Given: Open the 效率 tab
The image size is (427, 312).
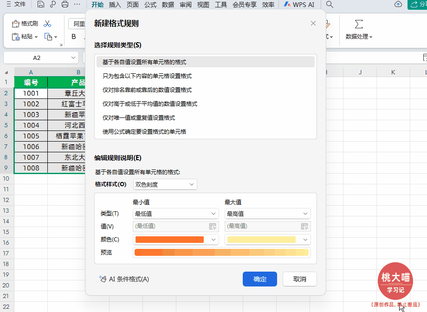Looking at the screenshot, I should pos(268,5).
